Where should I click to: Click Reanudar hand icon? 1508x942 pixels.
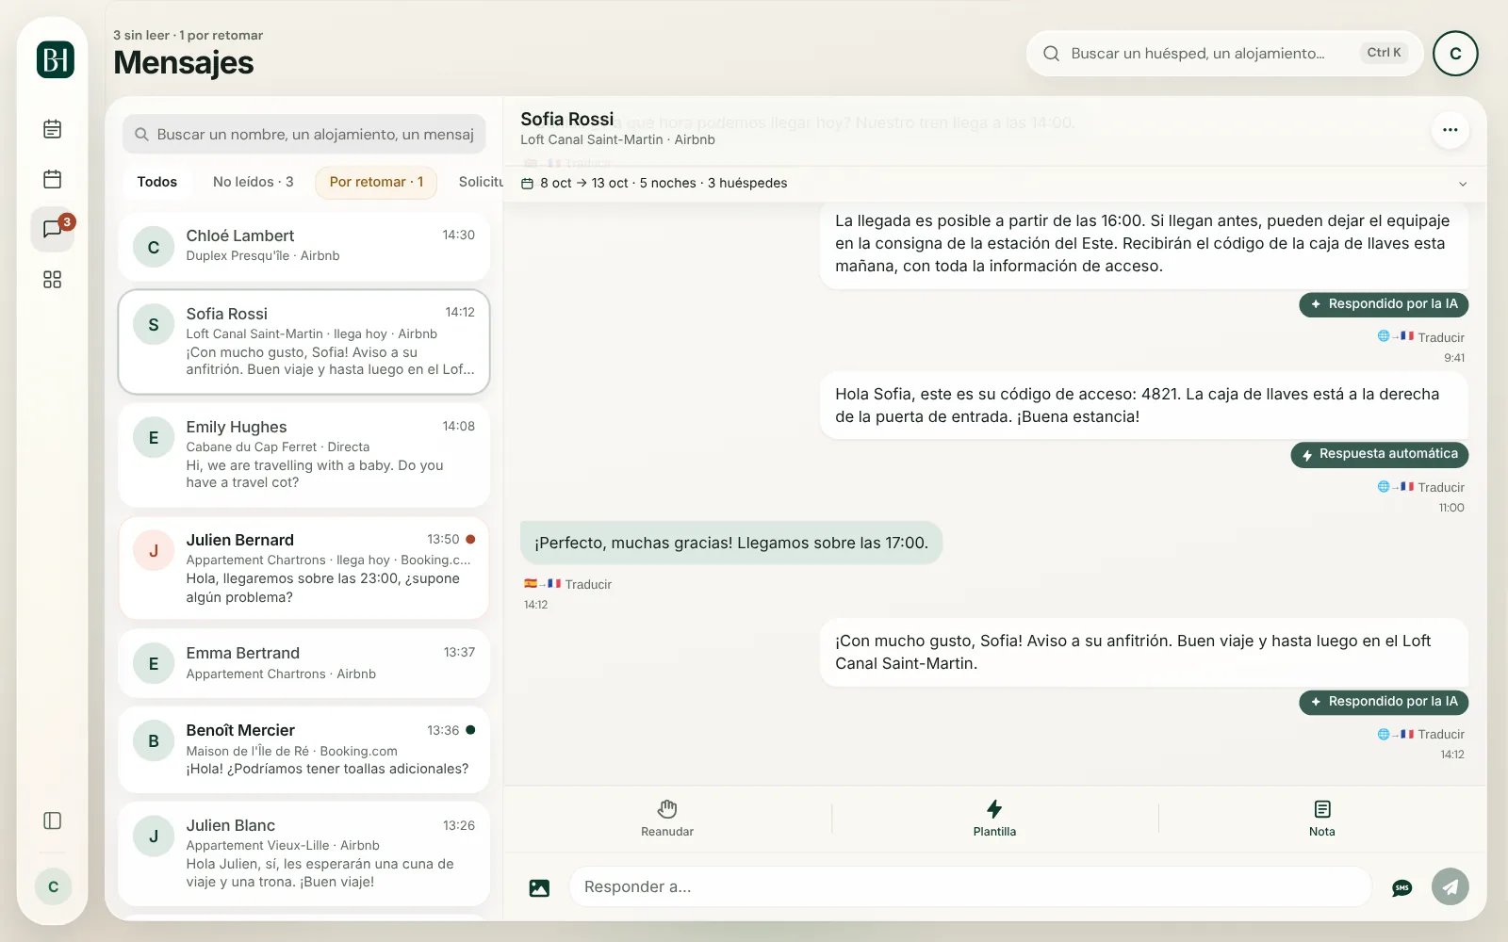point(667,819)
